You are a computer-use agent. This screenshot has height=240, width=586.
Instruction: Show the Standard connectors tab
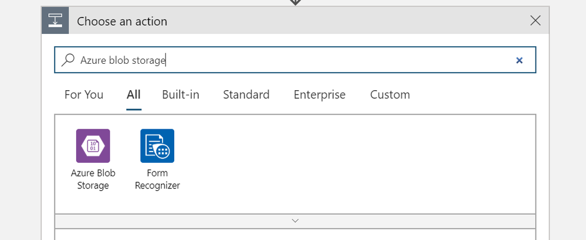tap(246, 95)
